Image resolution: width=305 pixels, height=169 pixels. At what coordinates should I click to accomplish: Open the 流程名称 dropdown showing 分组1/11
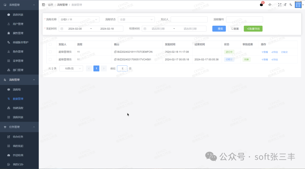79,19
